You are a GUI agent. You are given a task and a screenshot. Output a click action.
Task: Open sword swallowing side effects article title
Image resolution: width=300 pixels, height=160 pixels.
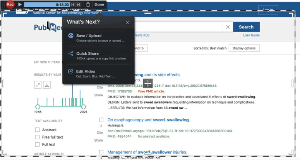(158, 75)
